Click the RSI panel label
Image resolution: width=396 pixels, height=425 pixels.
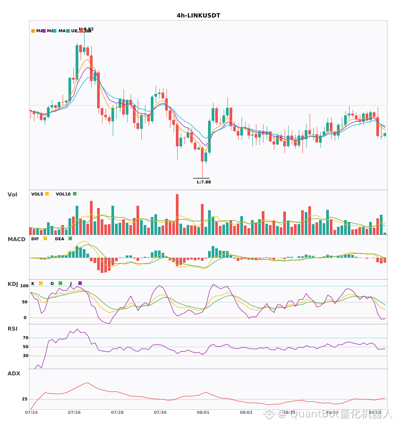tap(13, 329)
